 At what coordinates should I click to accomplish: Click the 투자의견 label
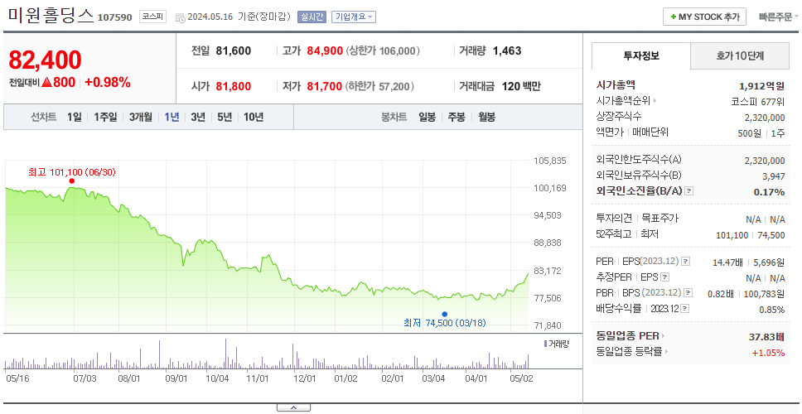click(x=614, y=219)
